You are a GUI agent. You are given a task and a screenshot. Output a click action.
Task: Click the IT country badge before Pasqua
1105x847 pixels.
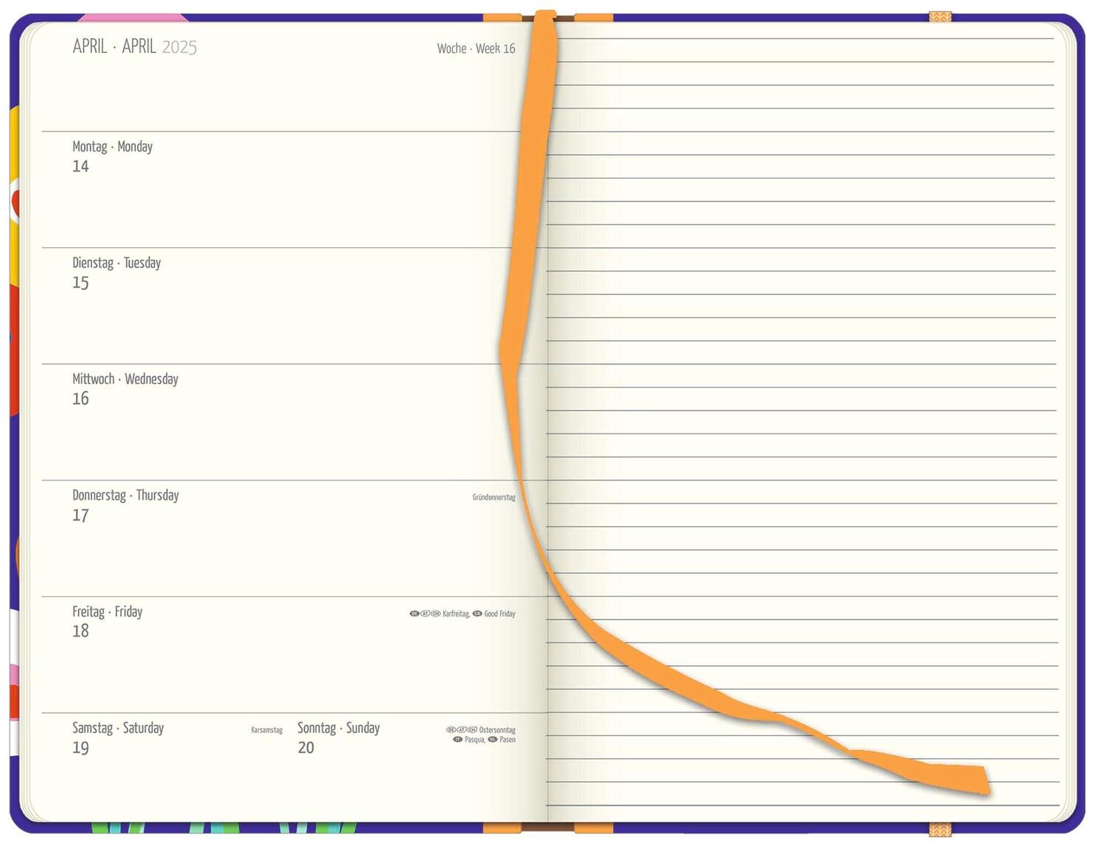point(458,740)
